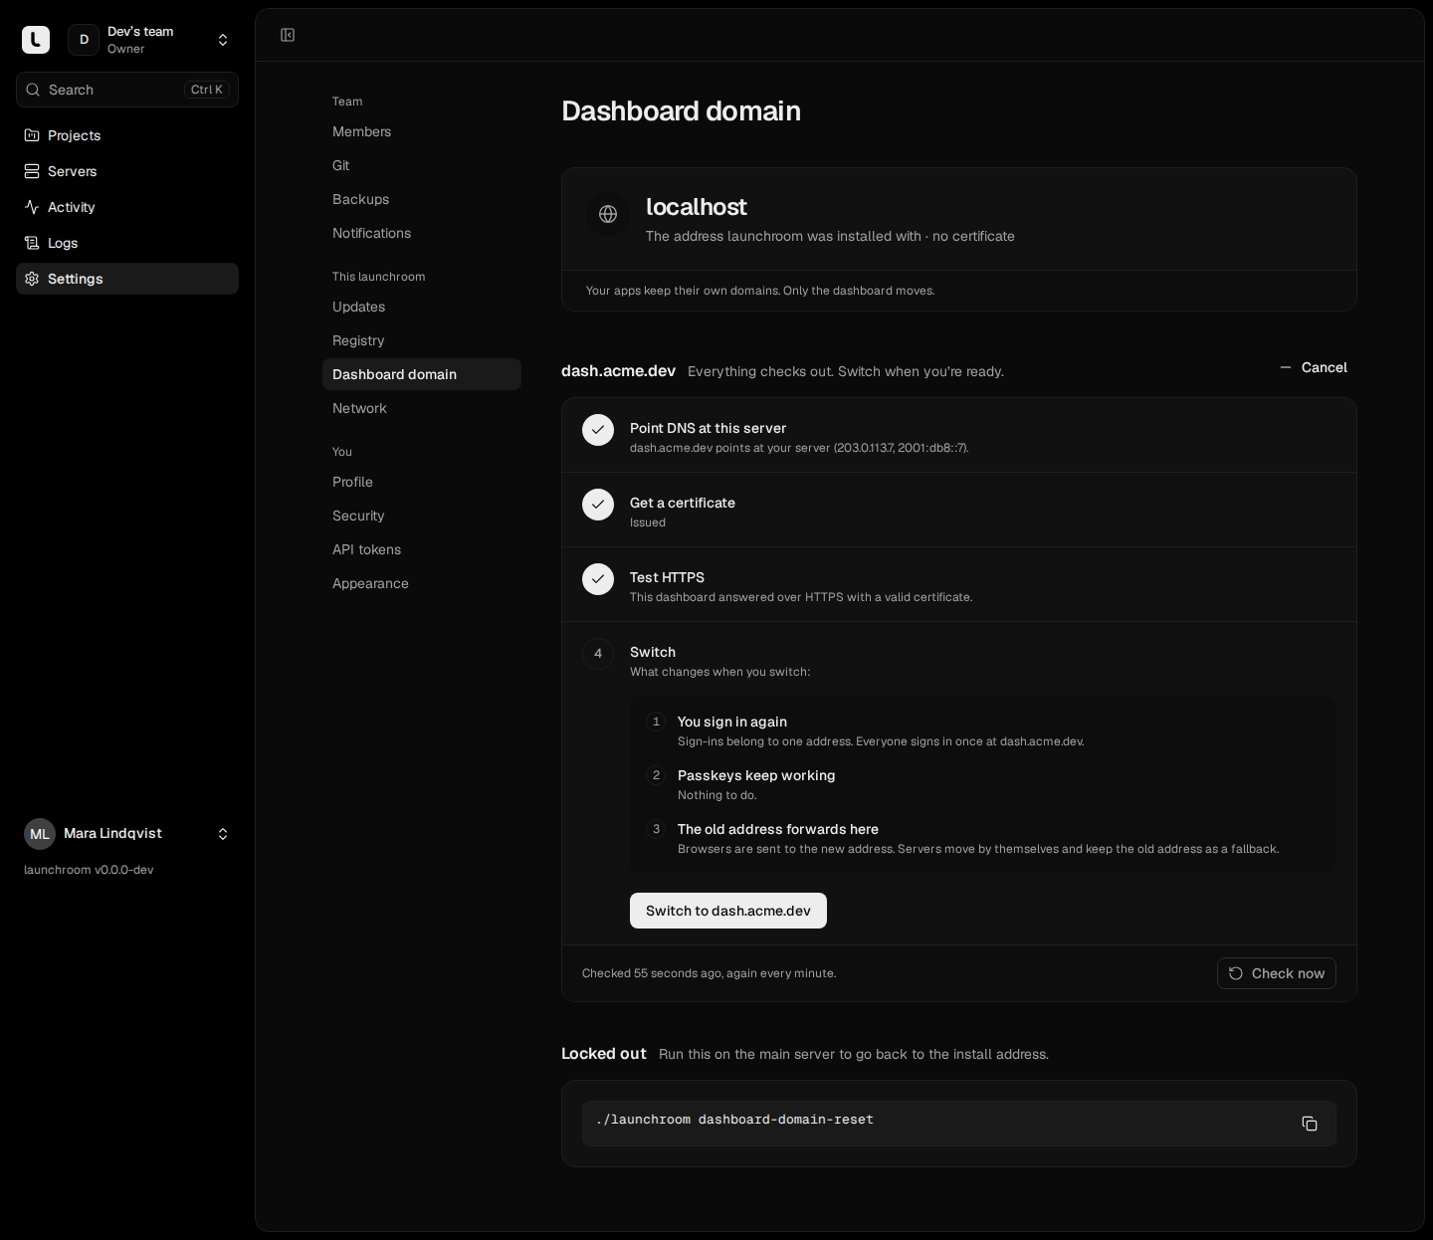Open Git settings

tap(422, 165)
